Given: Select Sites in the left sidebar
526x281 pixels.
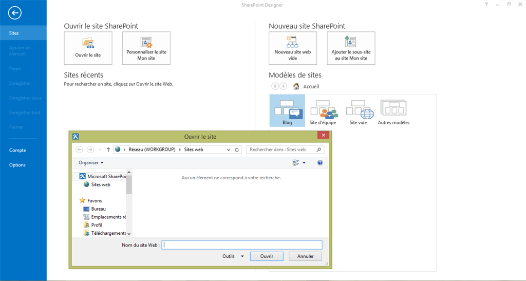Looking at the screenshot, I should point(23,33).
